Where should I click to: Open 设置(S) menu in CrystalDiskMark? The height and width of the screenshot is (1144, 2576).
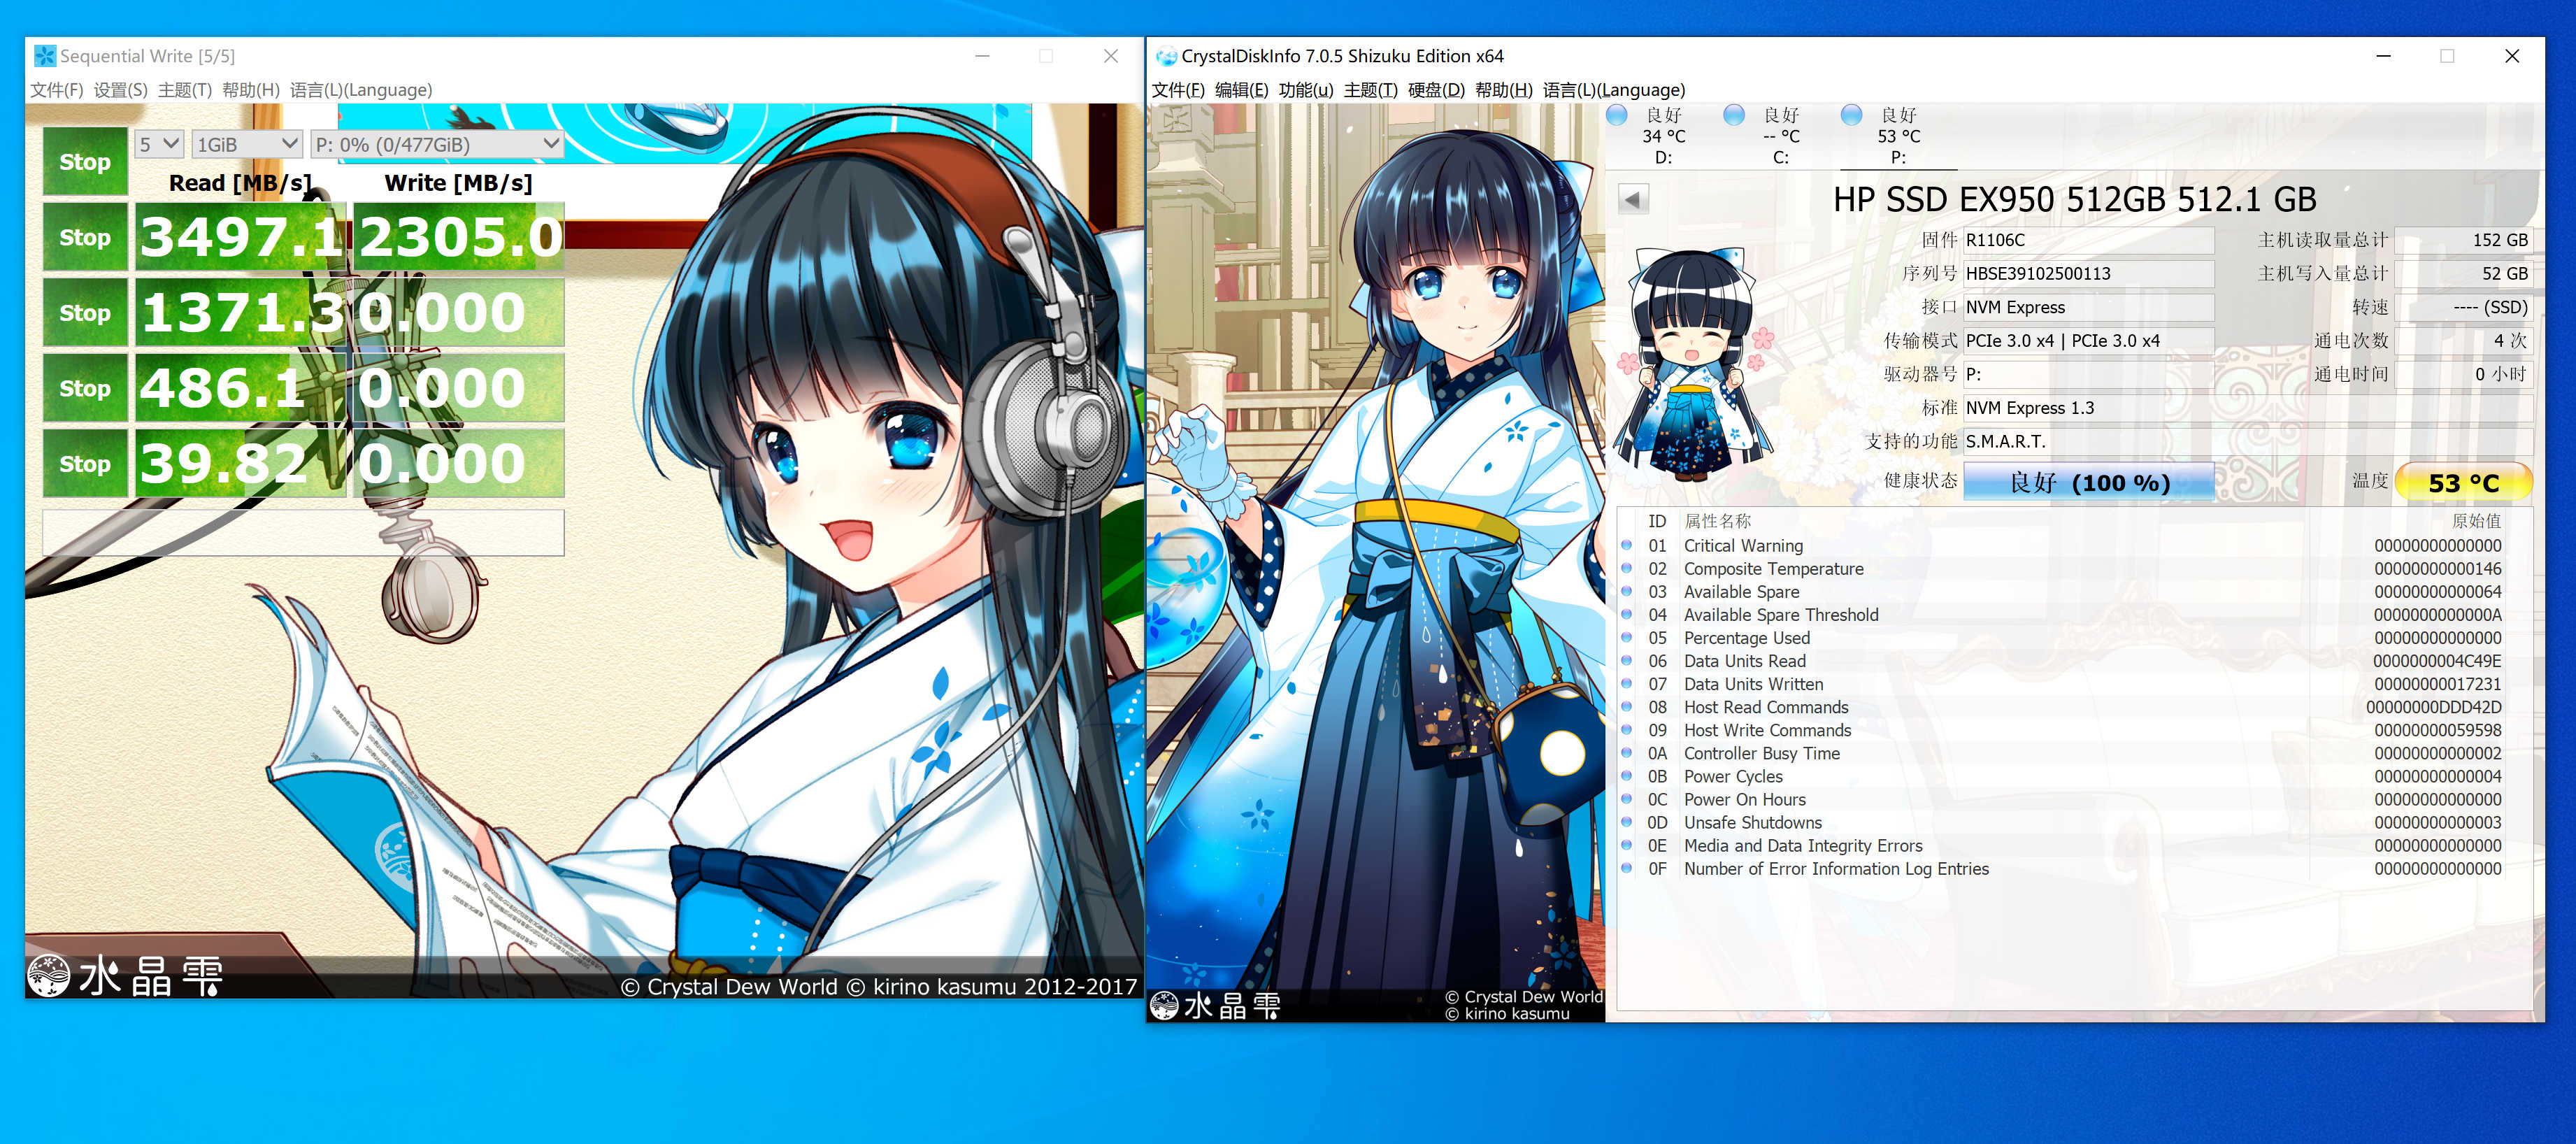pos(120,90)
